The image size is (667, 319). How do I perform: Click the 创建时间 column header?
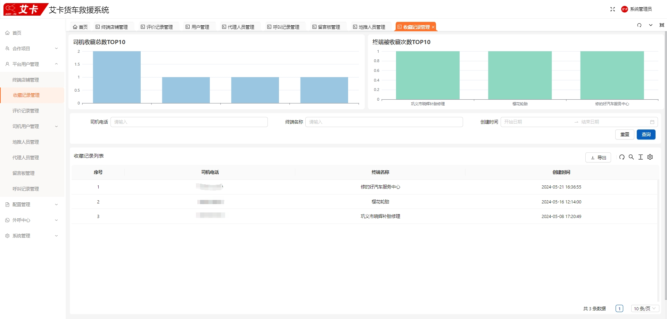point(561,172)
